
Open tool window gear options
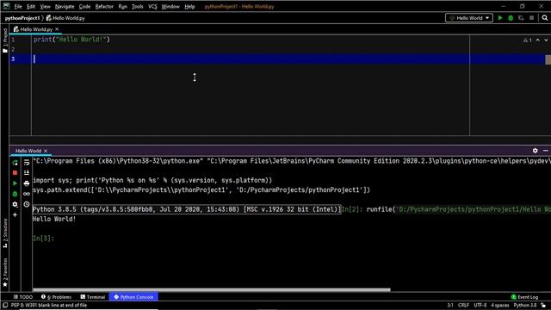[535, 151]
